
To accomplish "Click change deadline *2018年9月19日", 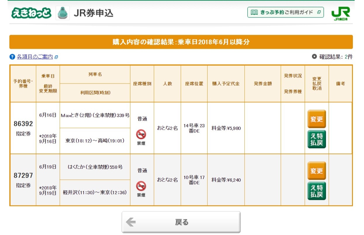I will tap(48, 190).
